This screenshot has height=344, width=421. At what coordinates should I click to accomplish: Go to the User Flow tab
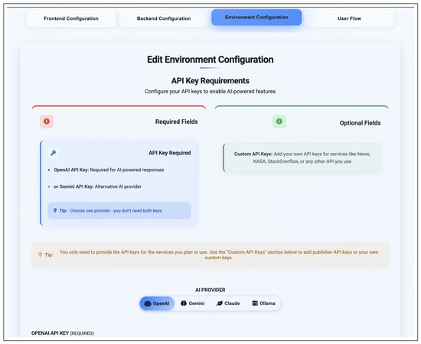point(349,18)
